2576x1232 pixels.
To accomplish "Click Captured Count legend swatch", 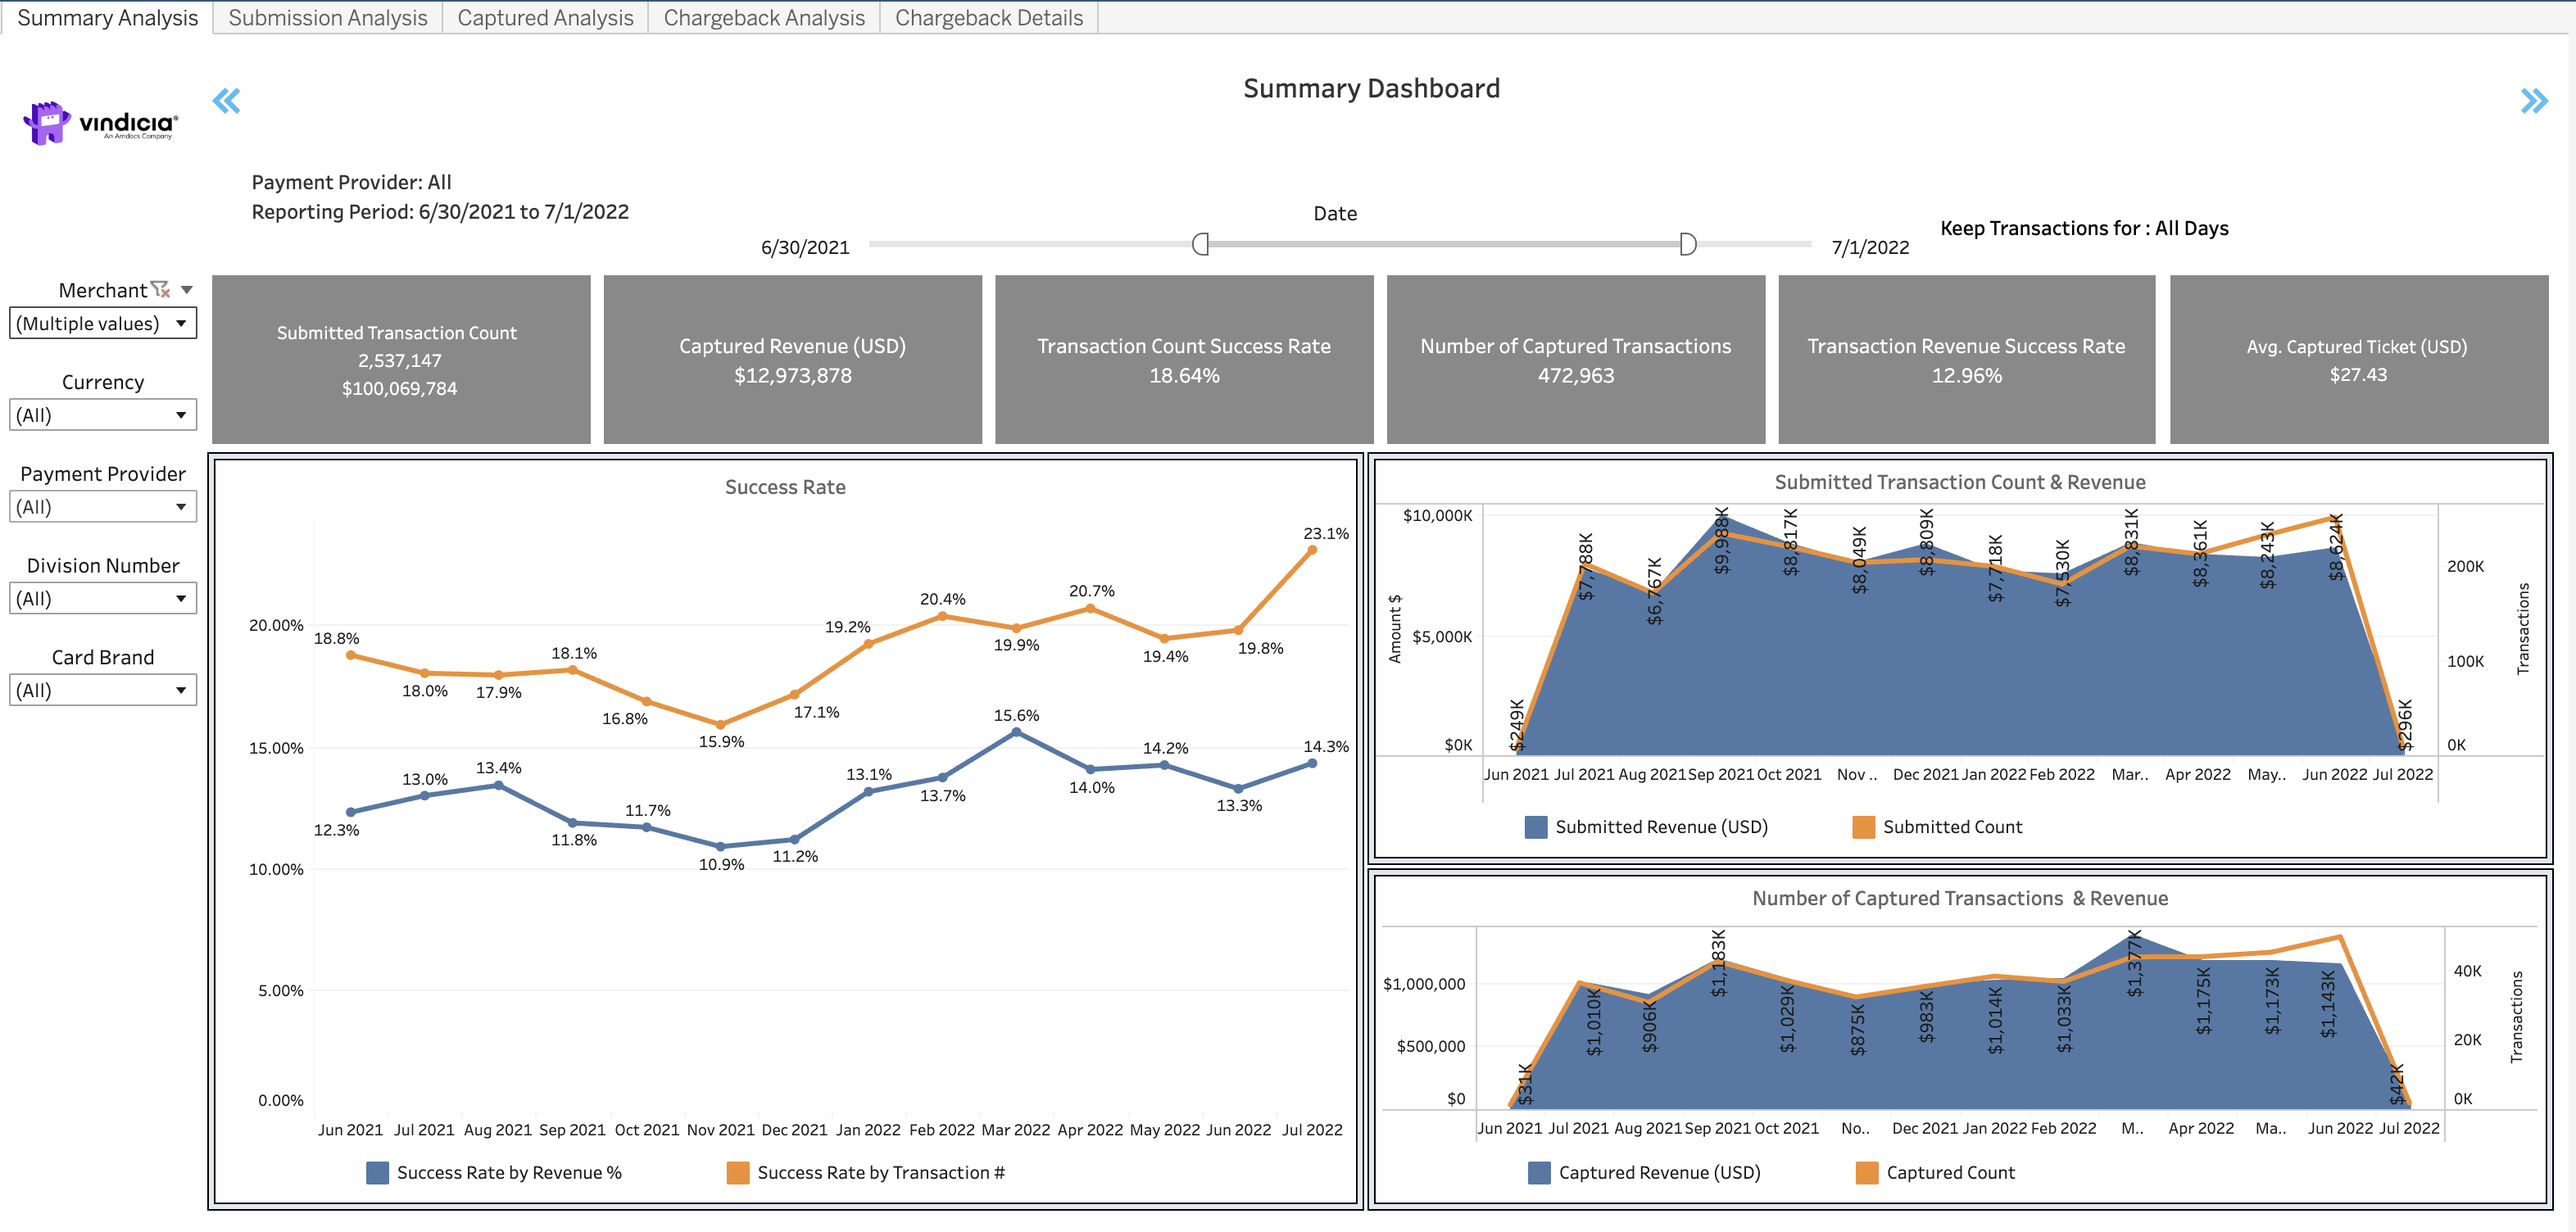I will point(1867,1173).
